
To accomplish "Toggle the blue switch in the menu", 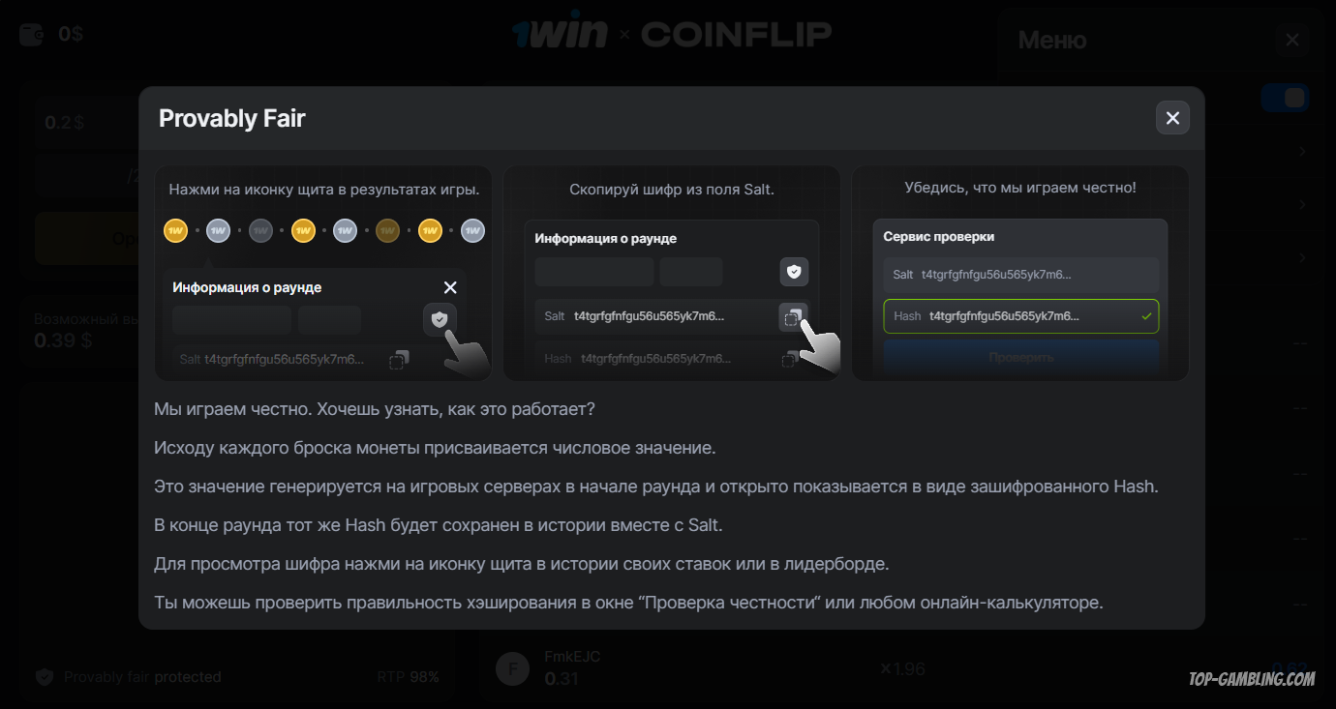I will (1285, 98).
